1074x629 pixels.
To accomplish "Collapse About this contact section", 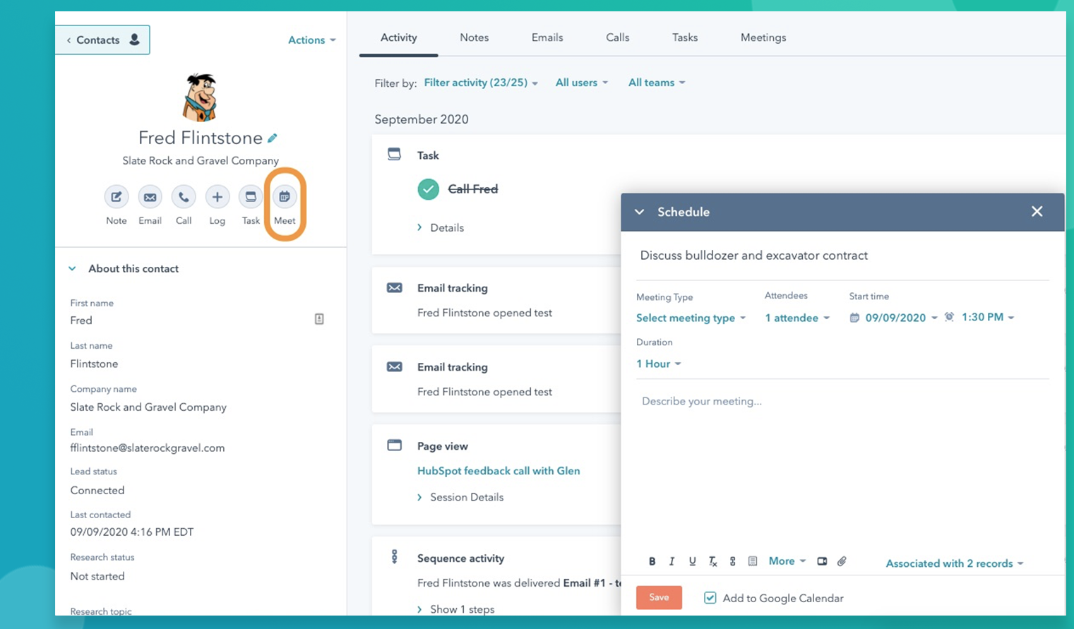I will pos(72,269).
